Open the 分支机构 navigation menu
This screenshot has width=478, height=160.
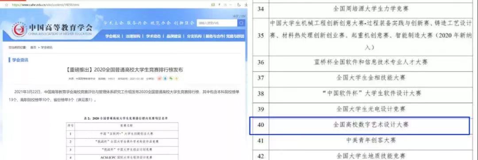(194, 36)
